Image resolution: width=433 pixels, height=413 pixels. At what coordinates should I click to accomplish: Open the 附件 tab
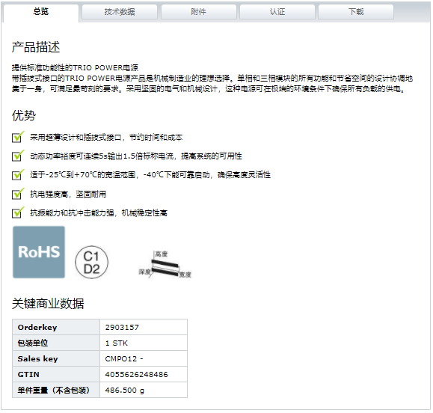pos(198,12)
